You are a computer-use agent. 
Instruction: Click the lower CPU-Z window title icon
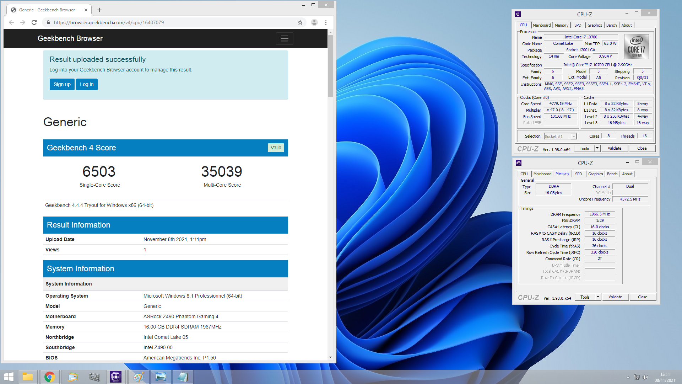[x=519, y=163]
